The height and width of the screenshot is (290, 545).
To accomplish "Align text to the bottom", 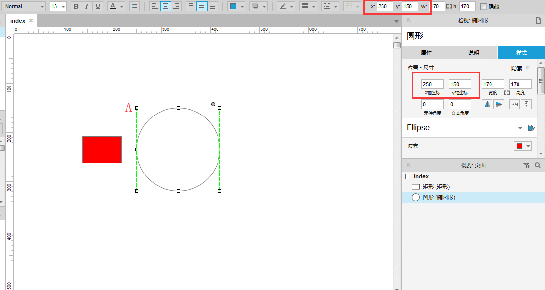I will click(213, 6).
